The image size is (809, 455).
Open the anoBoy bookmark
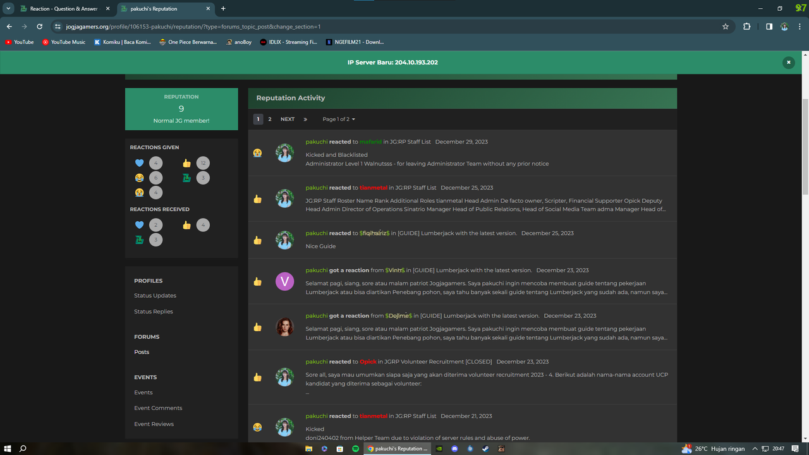tap(239, 42)
